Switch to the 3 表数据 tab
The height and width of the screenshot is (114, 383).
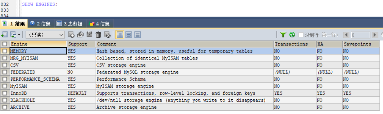coord(70,24)
